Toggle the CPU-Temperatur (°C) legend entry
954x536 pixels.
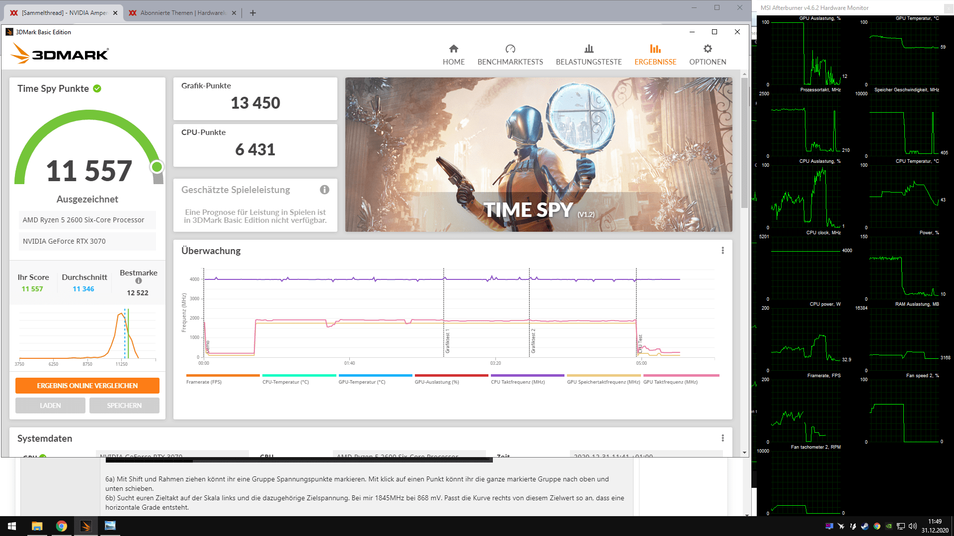[299, 379]
